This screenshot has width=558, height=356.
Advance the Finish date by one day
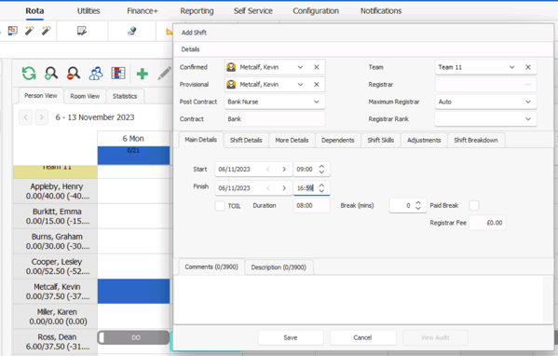pos(284,188)
